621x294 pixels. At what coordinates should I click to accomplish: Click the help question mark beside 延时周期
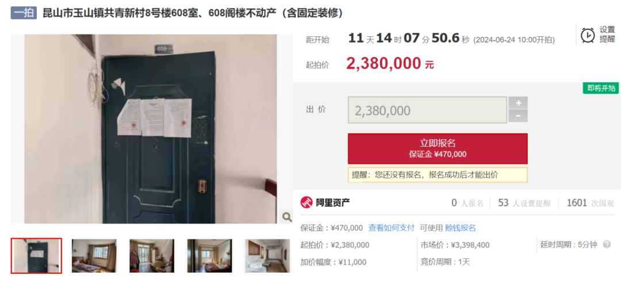(x=607, y=245)
